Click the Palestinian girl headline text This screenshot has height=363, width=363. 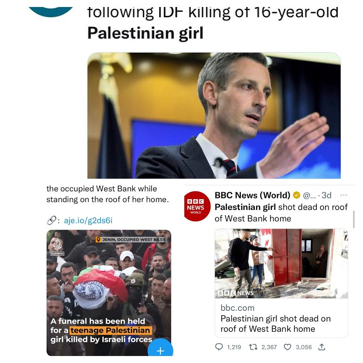145,33
